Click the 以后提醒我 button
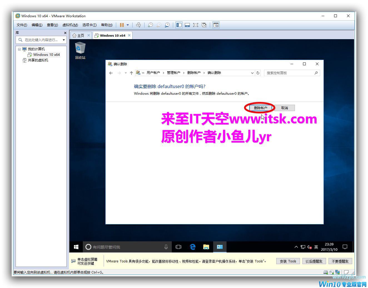This screenshot has height=288, width=368. click(314, 261)
